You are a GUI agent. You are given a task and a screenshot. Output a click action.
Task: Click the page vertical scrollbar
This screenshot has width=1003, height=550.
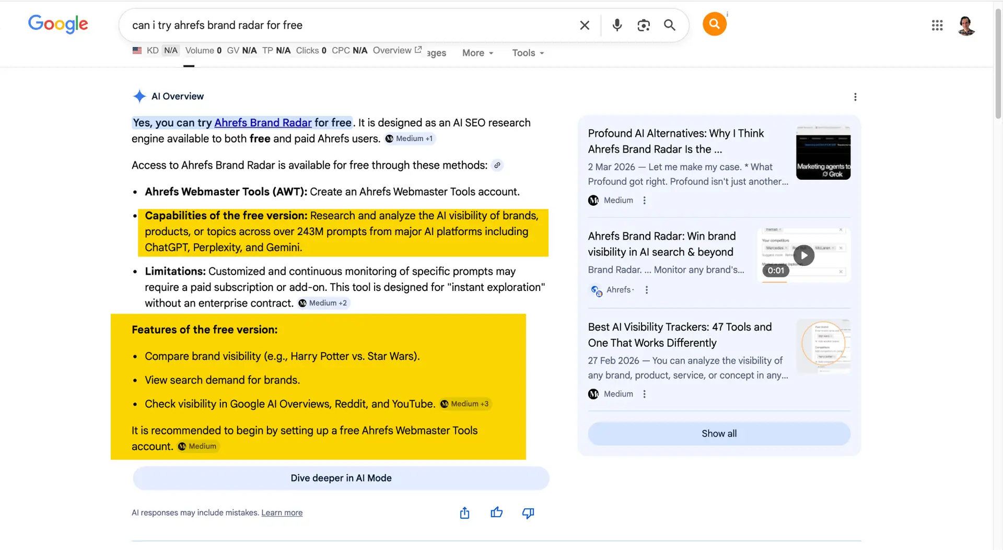pos(998,63)
